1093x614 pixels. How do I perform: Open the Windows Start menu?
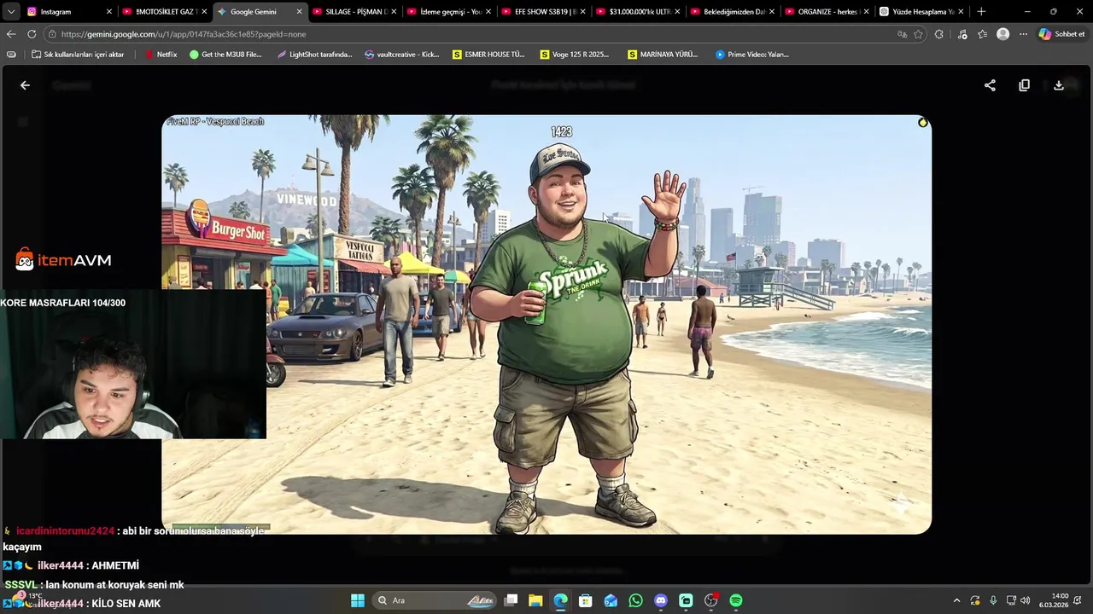pos(358,600)
